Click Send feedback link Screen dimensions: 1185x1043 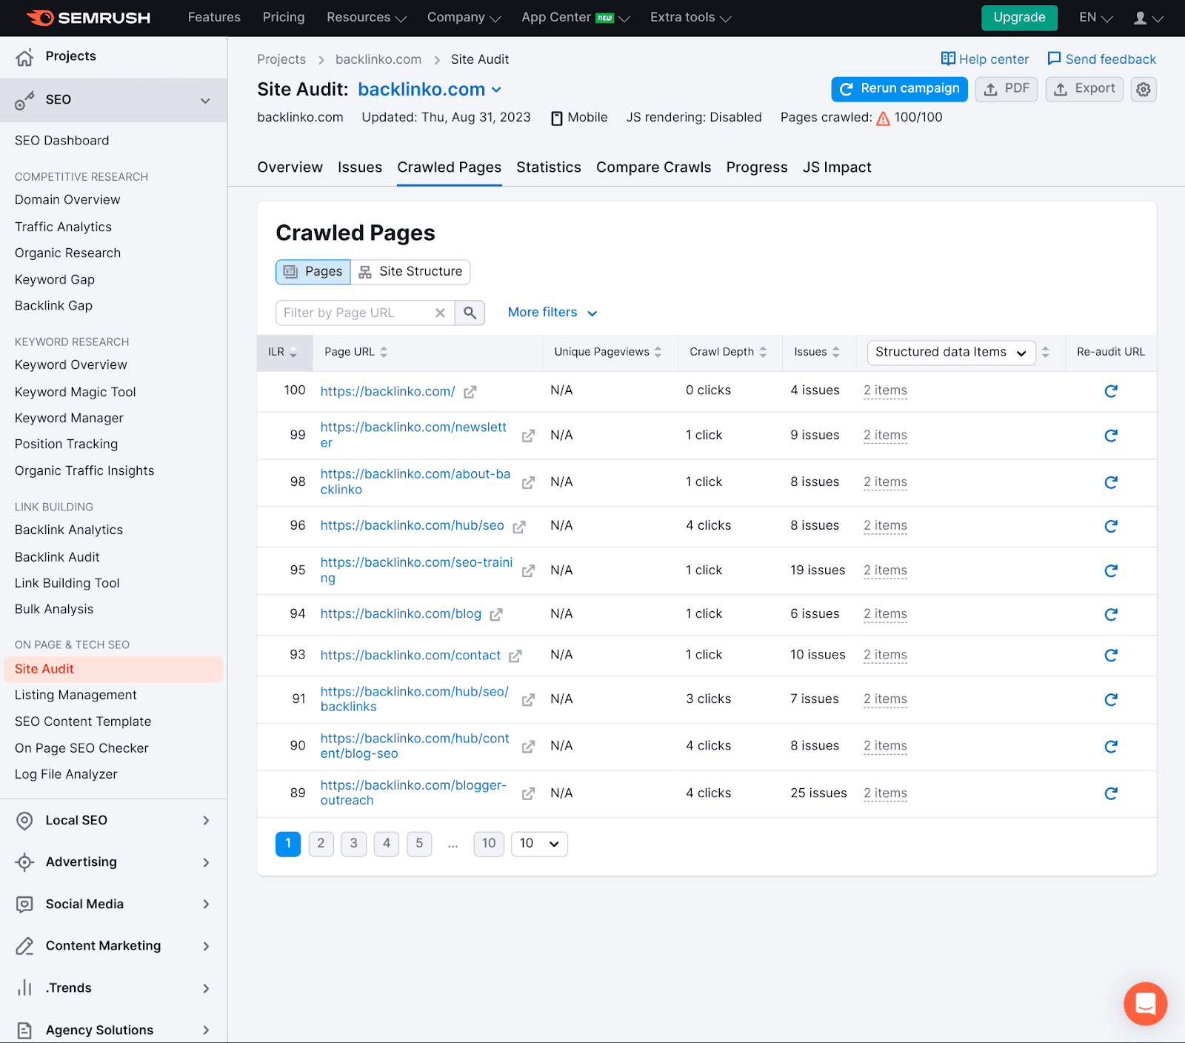pos(1101,59)
